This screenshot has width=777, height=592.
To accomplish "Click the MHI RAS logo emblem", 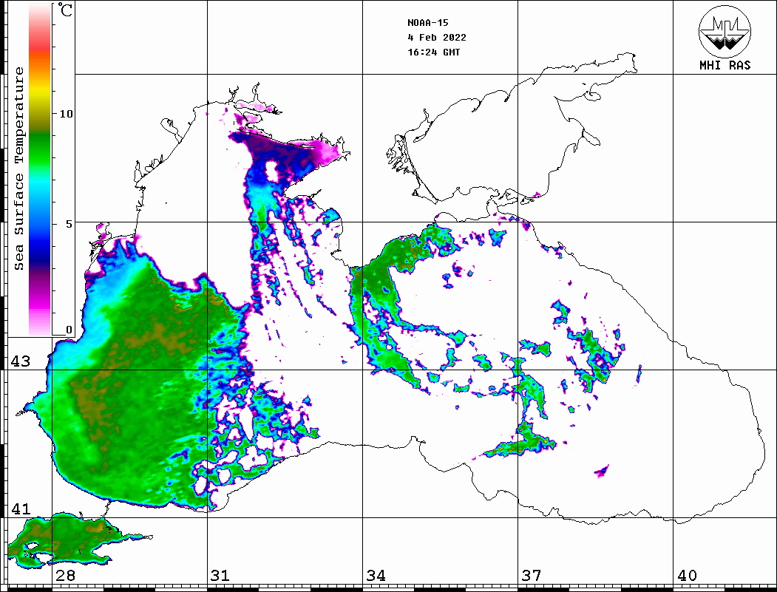I will pyautogui.click(x=725, y=31).
